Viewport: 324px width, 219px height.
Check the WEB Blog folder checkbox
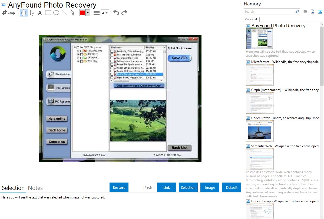(x=81, y=61)
